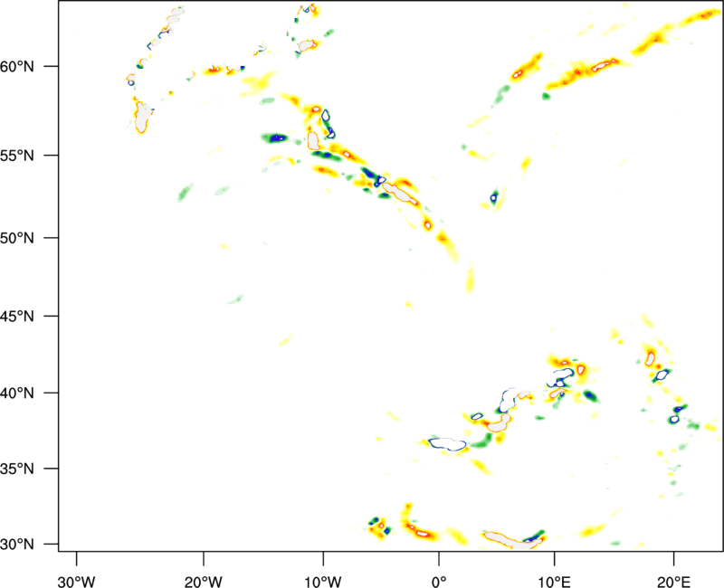The image size is (724, 588).
Task: Select the dark green spot near 58°N 9°E
Action: point(546,96)
